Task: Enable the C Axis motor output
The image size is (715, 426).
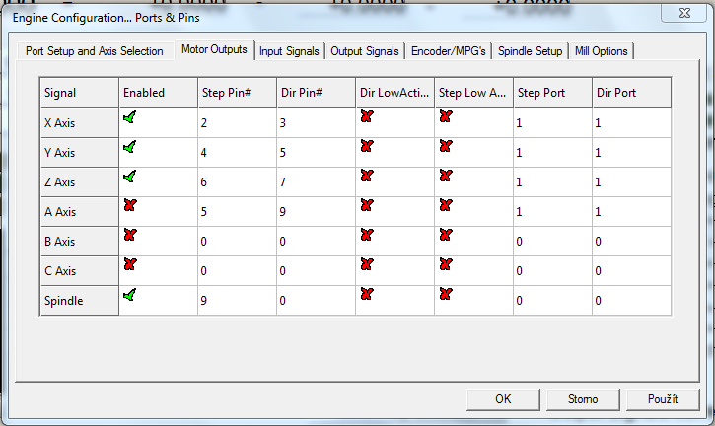Action: pos(129,264)
